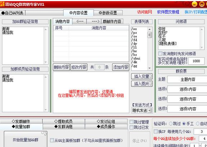
Task: Select the /gg emoticon entry
Action: [134, 66]
